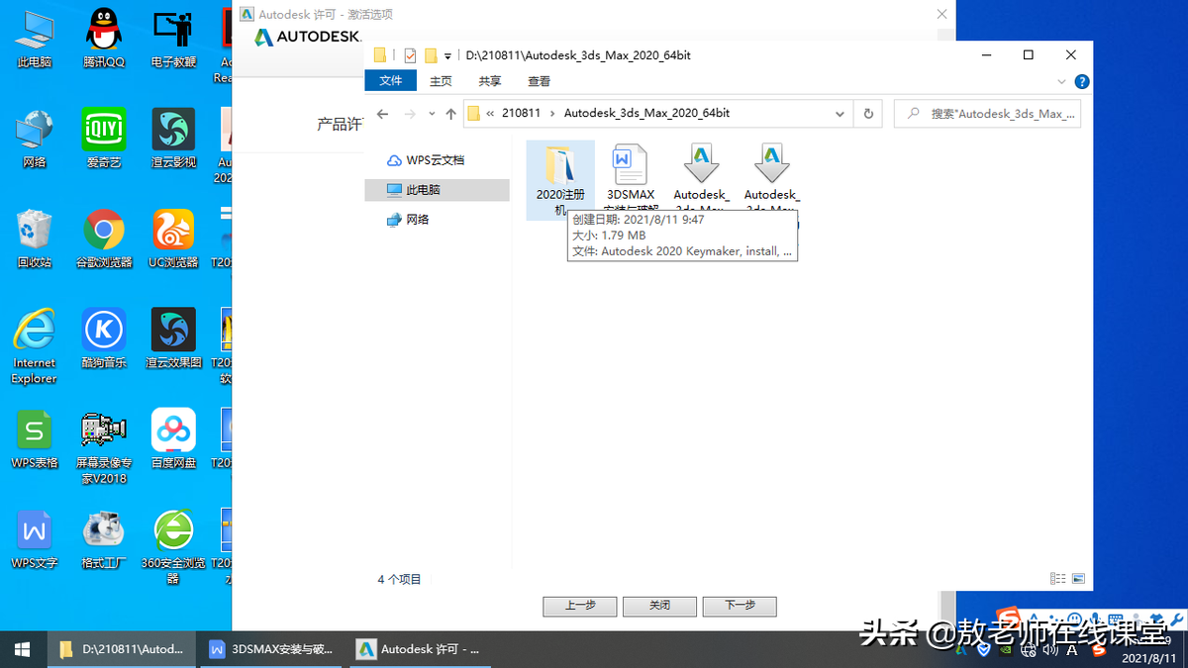Switch to the 查看 ribbon tab
Image resolution: width=1188 pixels, height=668 pixels.
(x=539, y=80)
